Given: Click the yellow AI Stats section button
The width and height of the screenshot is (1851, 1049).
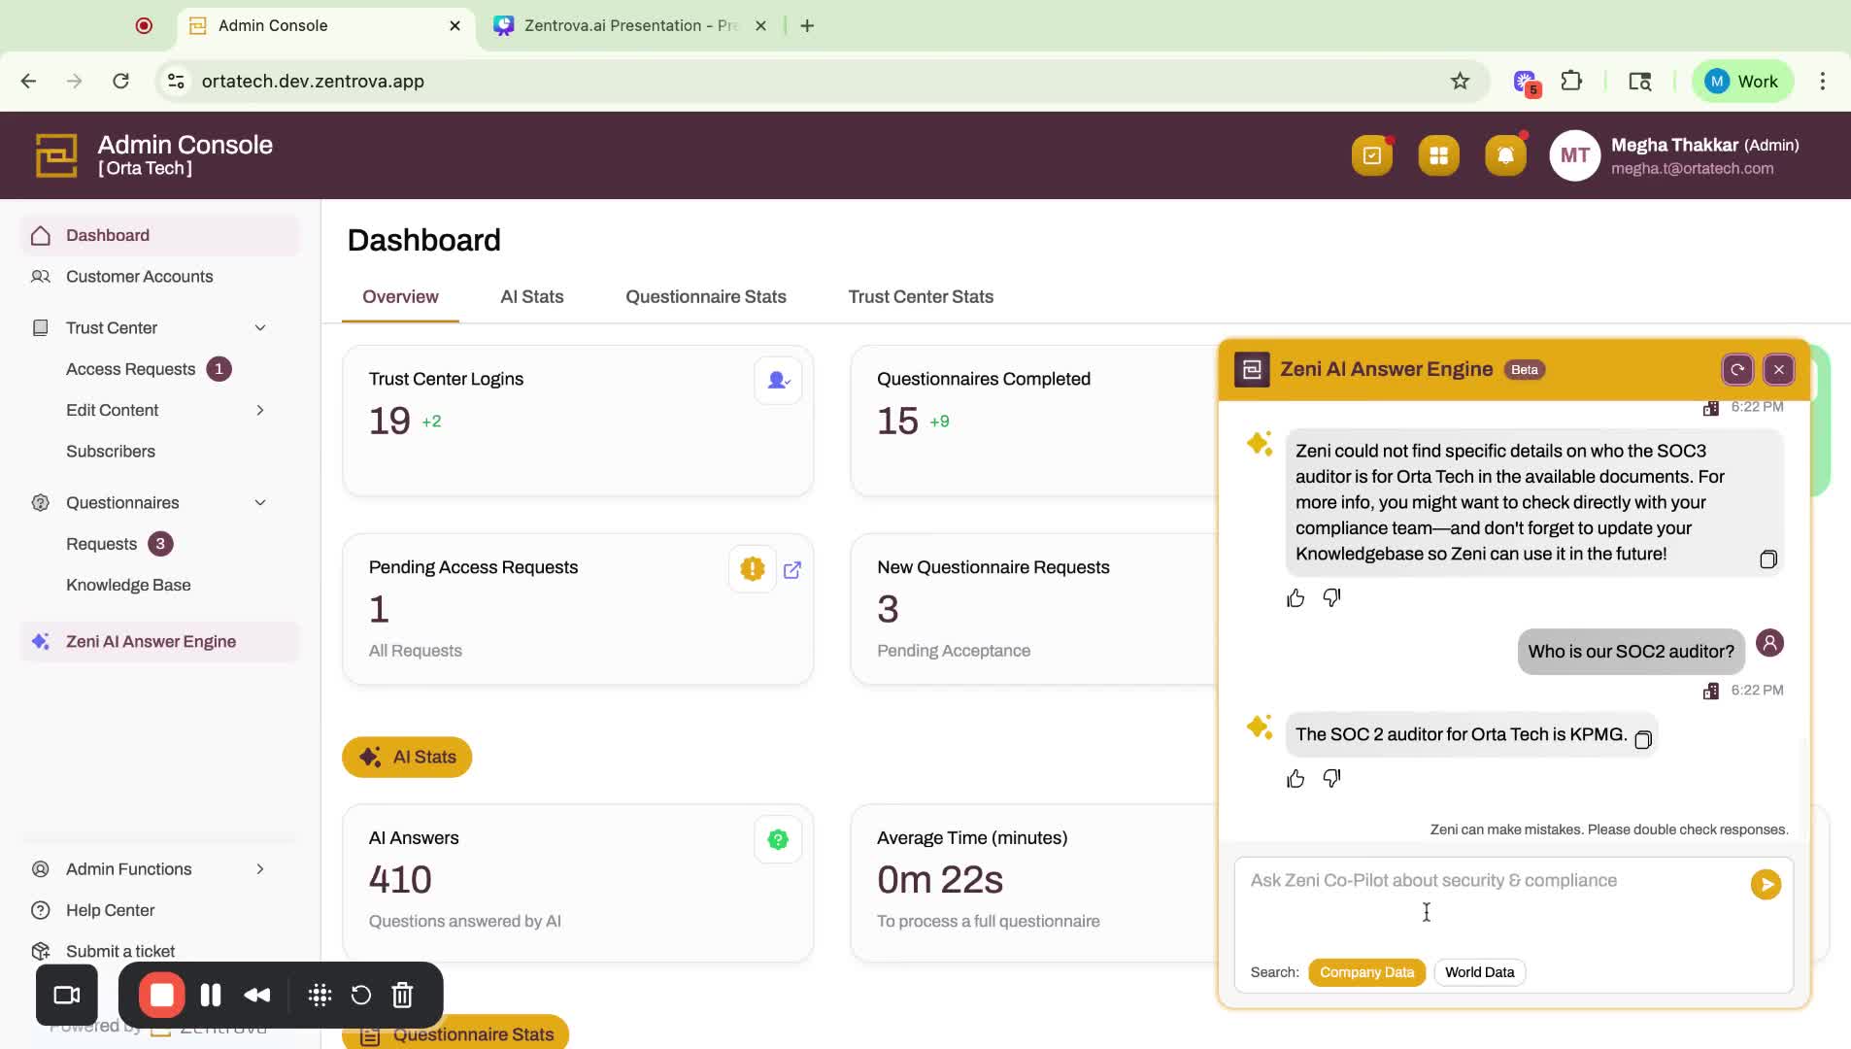Looking at the screenshot, I should (407, 758).
